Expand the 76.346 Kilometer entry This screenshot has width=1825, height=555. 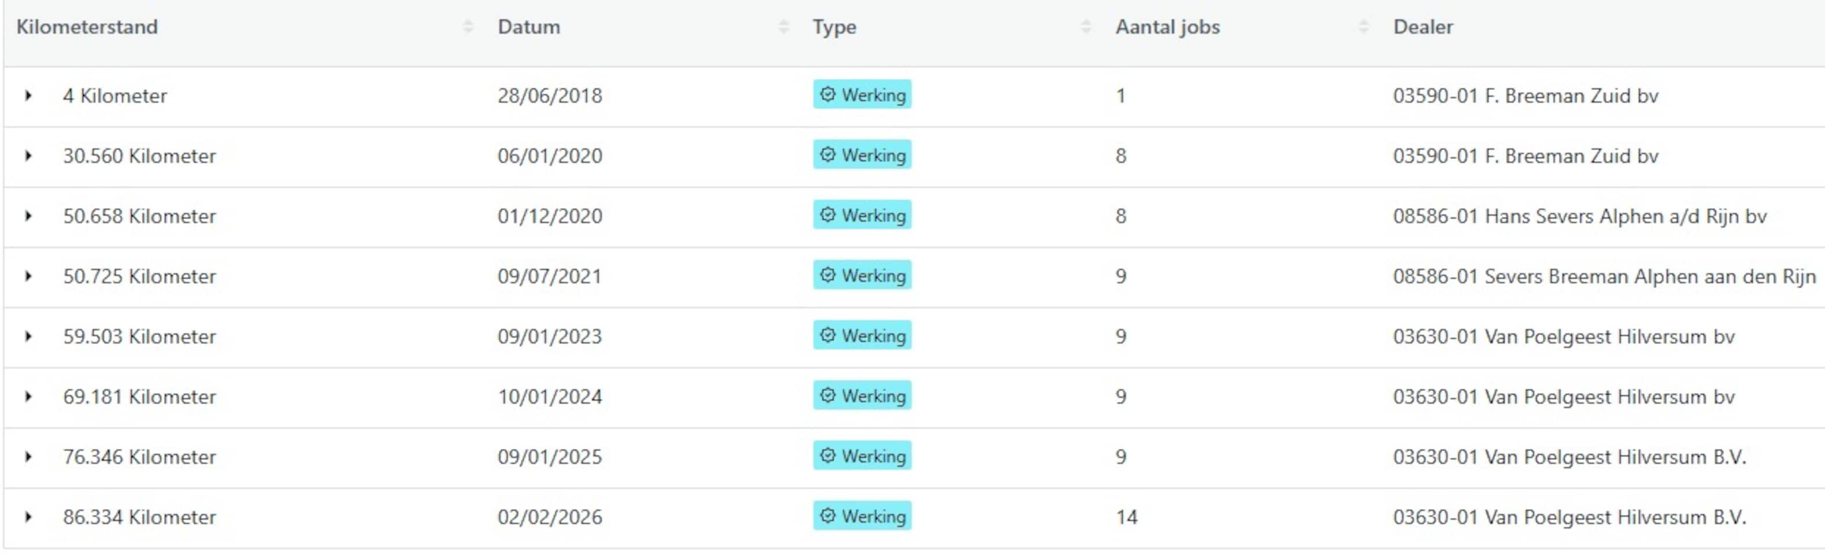click(28, 457)
